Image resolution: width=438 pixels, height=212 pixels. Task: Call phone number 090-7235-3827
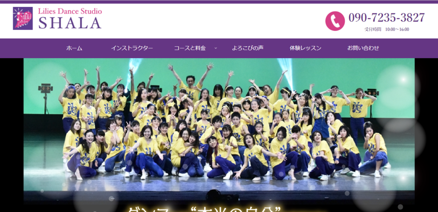[387, 18]
